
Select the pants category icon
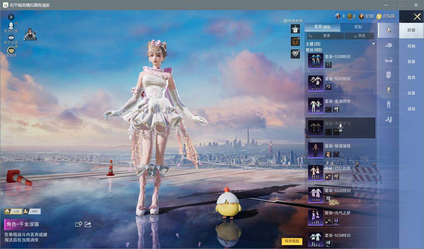coord(389,105)
